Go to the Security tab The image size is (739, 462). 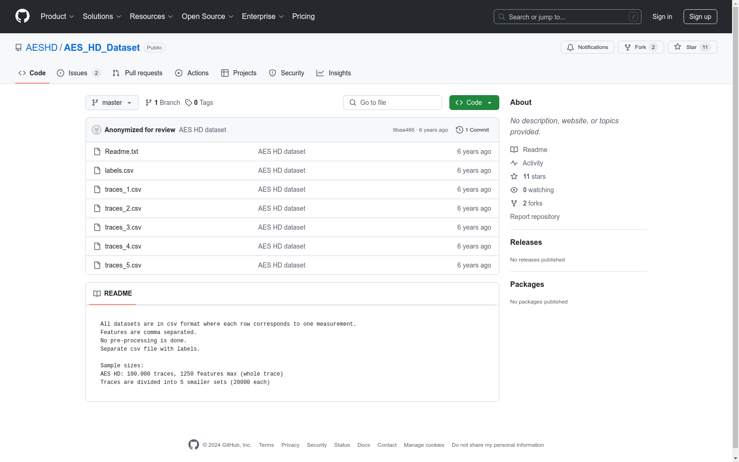point(286,73)
